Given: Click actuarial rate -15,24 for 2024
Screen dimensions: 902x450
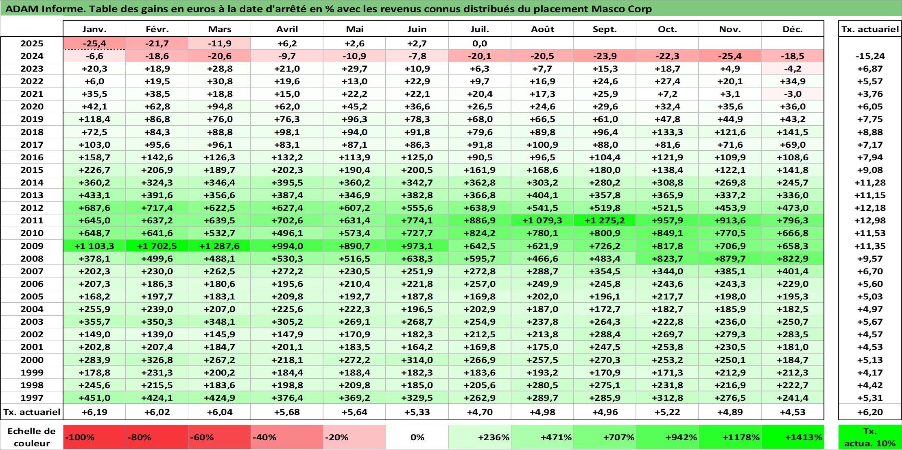Looking at the screenshot, I should pyautogui.click(x=870, y=56).
